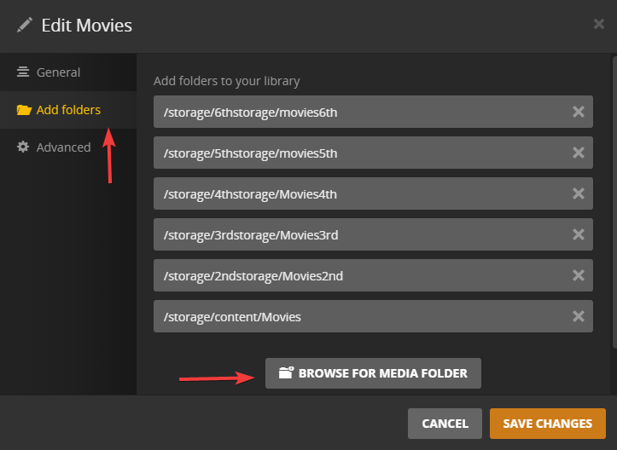This screenshot has height=450, width=617.
Task: Remove the /storage/6thstorage/movies6th folder
Action: pyautogui.click(x=578, y=112)
